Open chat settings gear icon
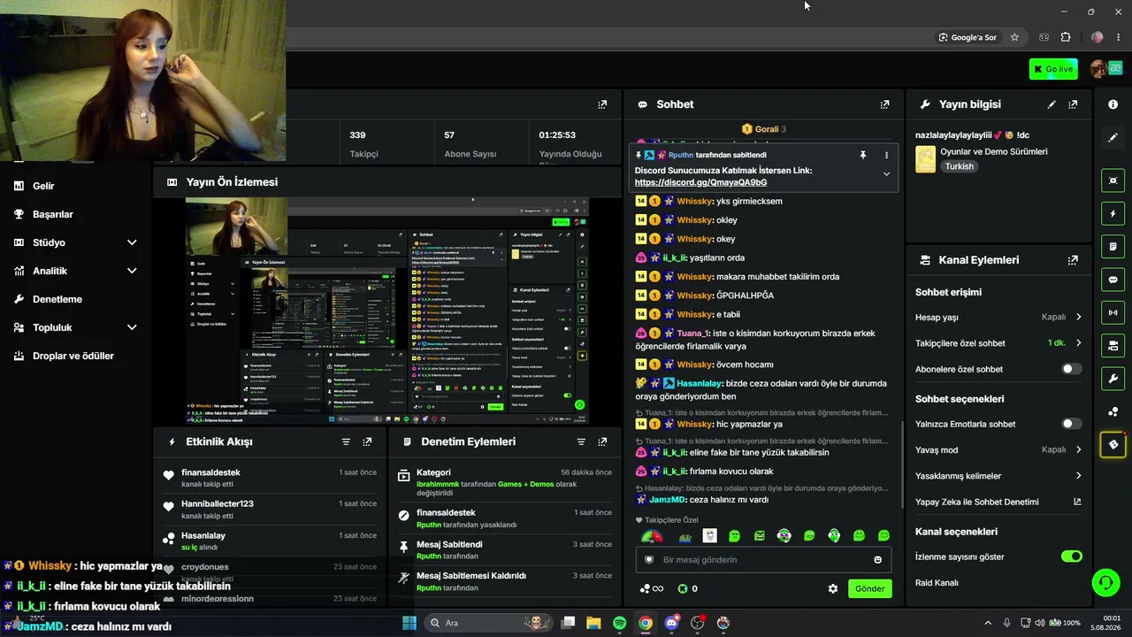Viewport: 1132px width, 637px height. pos(832,588)
